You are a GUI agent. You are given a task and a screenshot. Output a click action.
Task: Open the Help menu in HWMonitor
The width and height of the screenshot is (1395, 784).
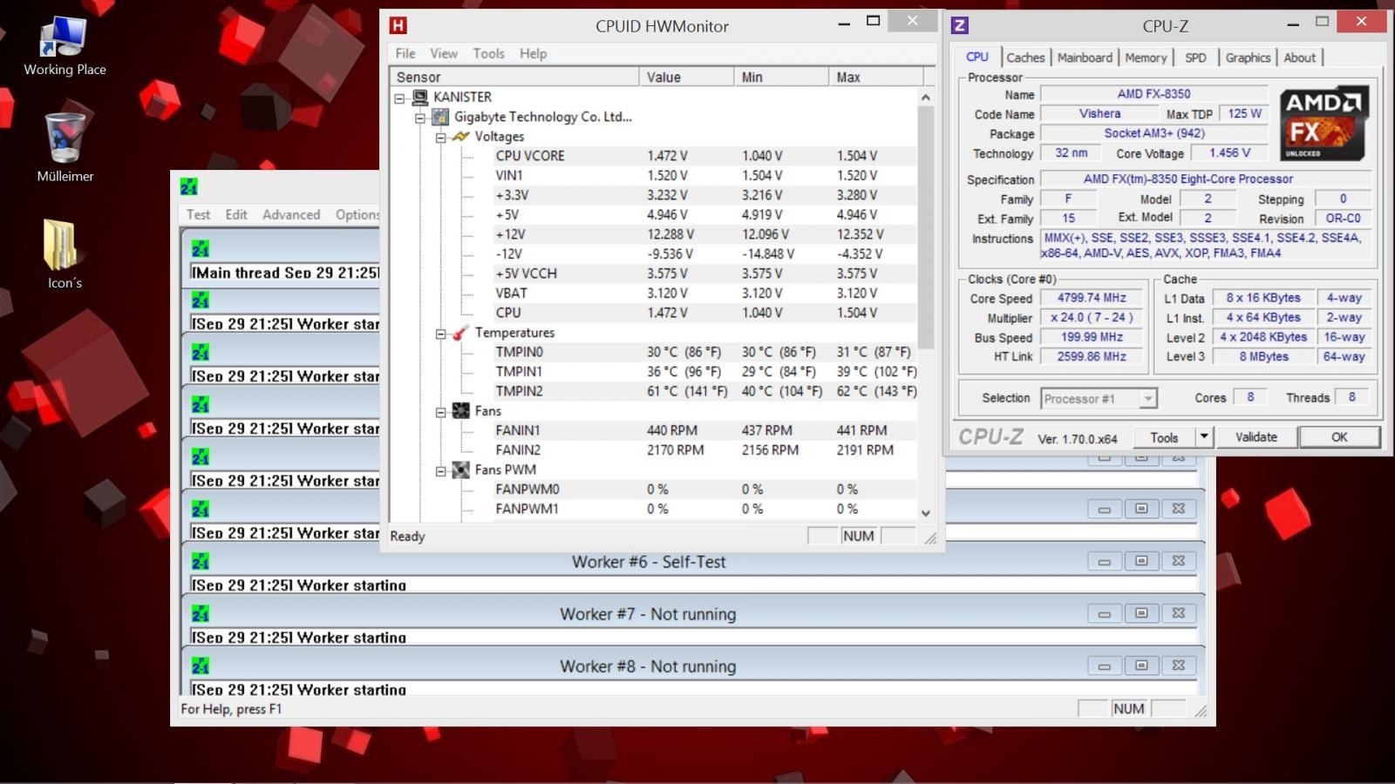pos(534,53)
